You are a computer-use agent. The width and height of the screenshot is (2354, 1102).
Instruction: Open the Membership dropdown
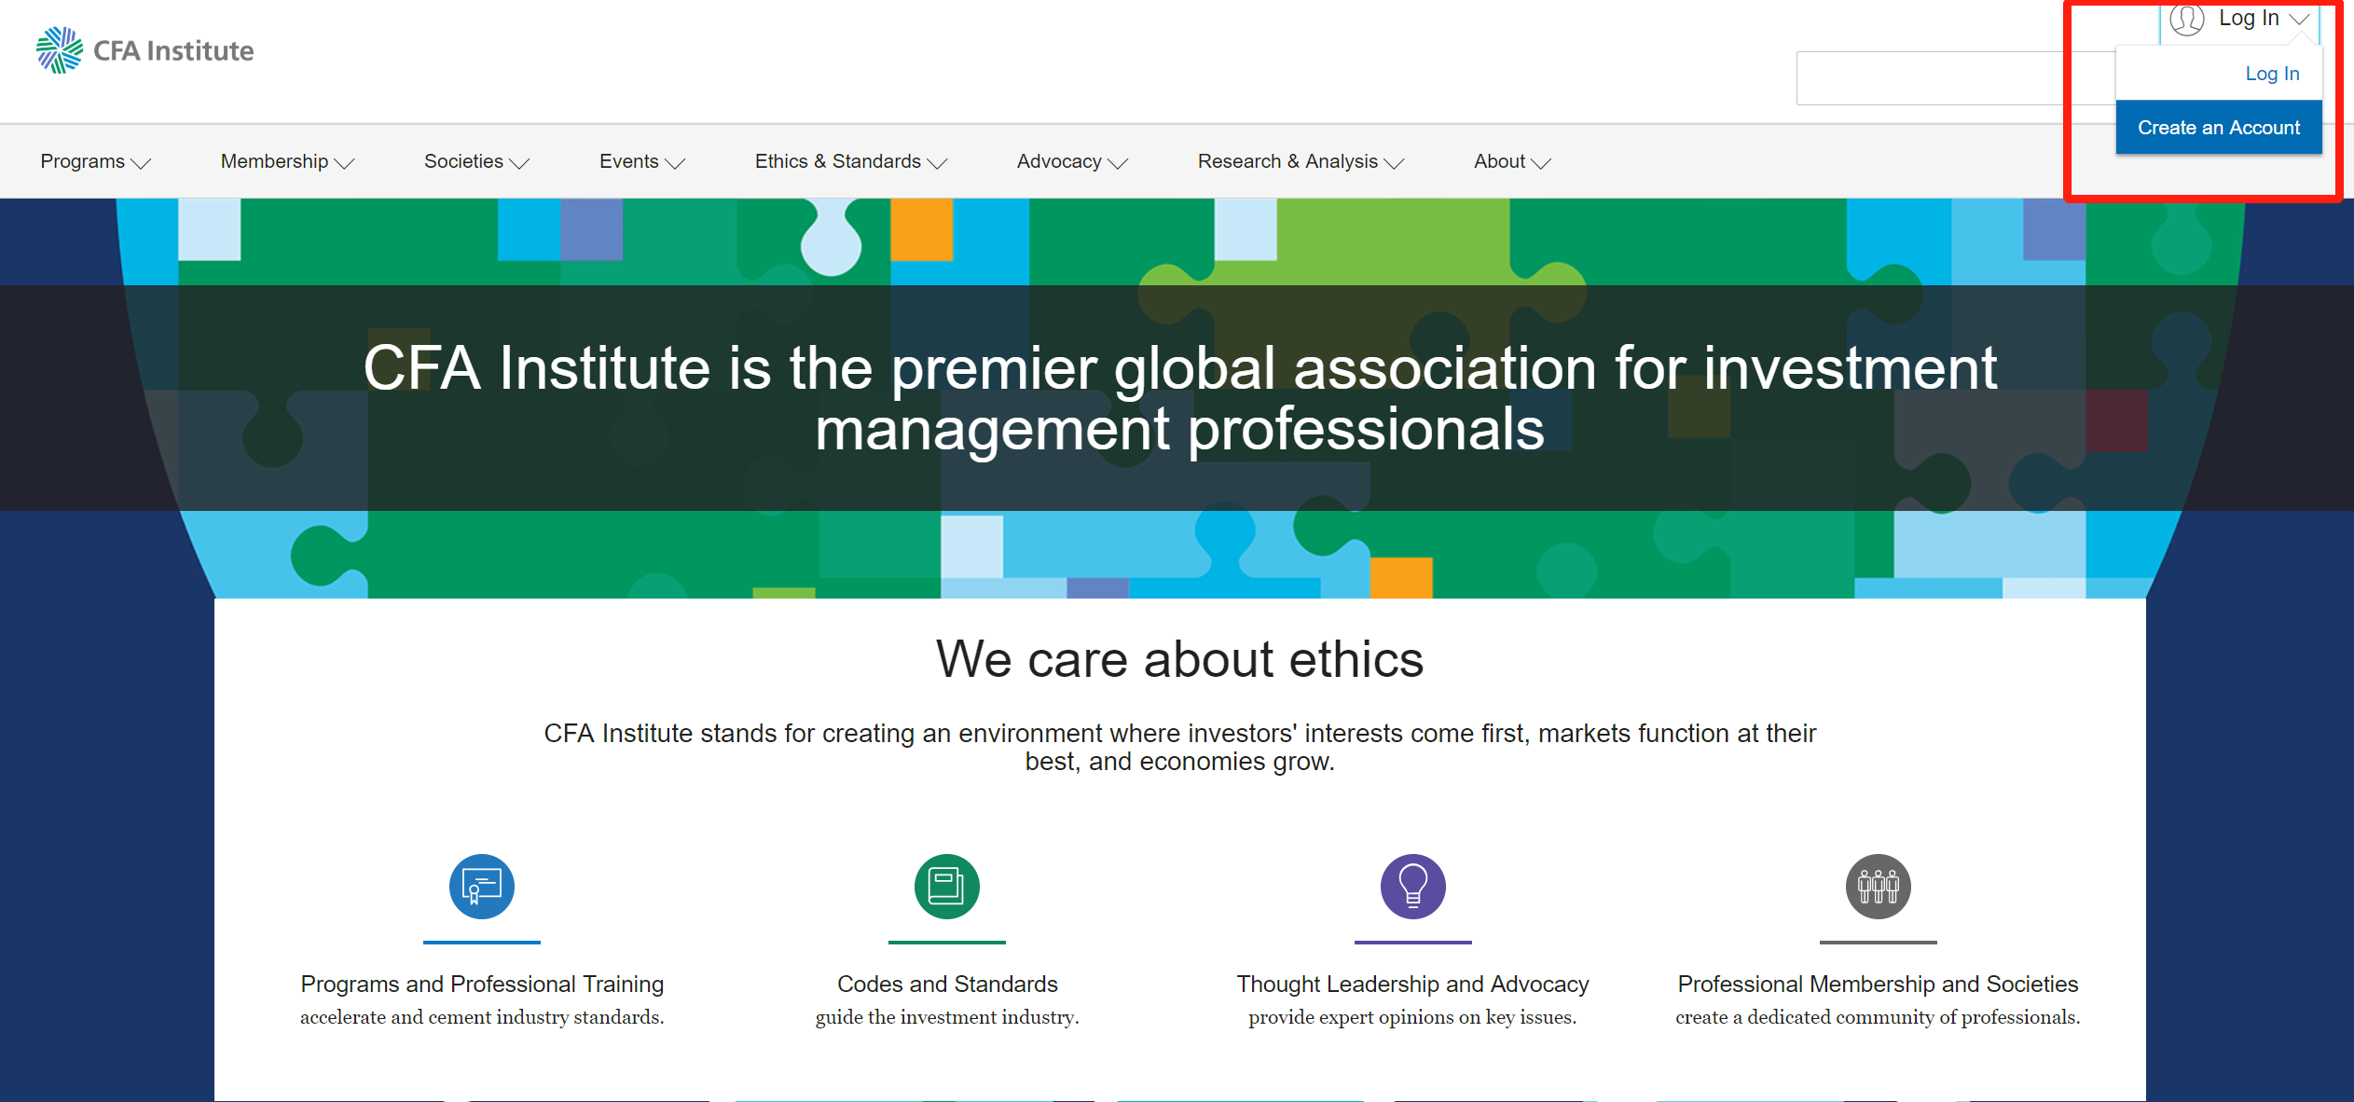(287, 161)
